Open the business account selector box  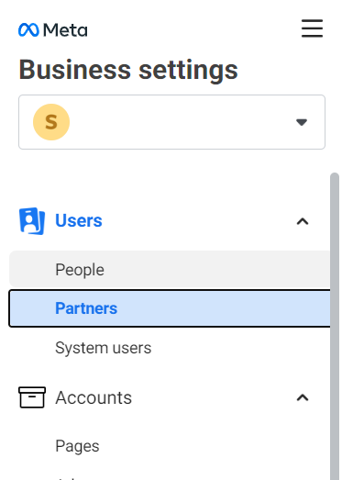pyautogui.click(x=171, y=122)
